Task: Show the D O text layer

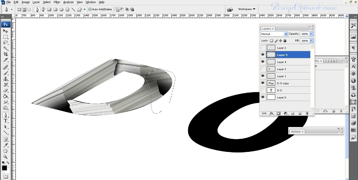Action: click(x=263, y=90)
